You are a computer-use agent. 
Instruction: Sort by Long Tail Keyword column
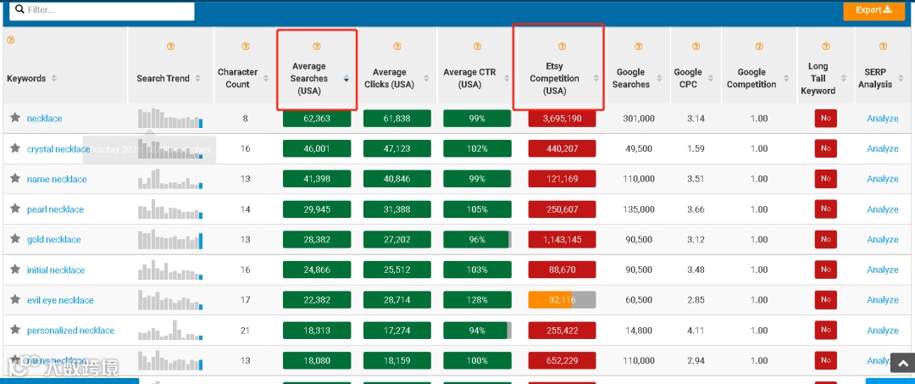[x=844, y=78]
